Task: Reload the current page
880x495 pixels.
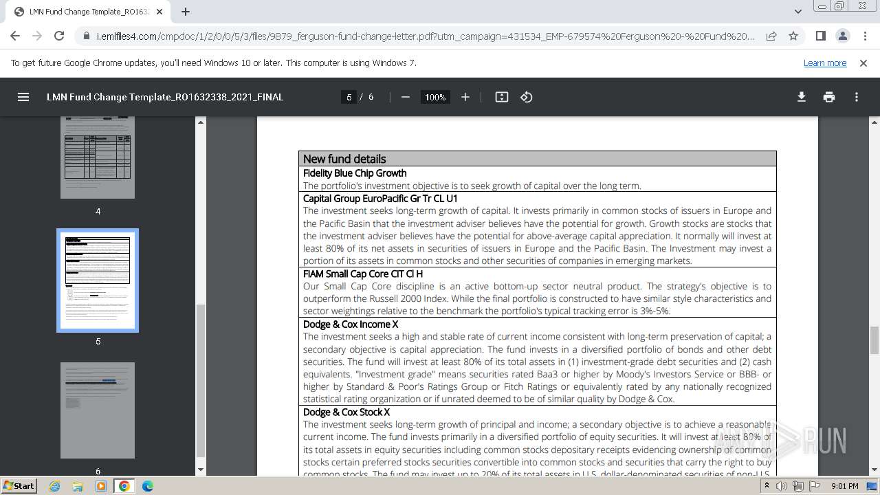Action: point(59,36)
